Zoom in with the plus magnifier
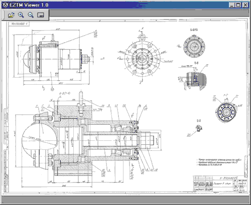This screenshot has width=251, height=205. point(21,15)
